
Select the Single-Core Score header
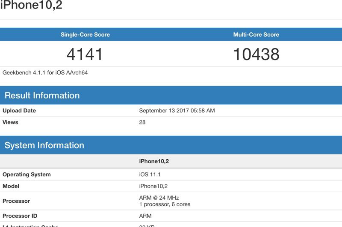click(85, 34)
